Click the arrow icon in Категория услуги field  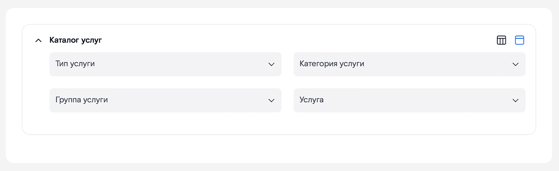(x=515, y=64)
